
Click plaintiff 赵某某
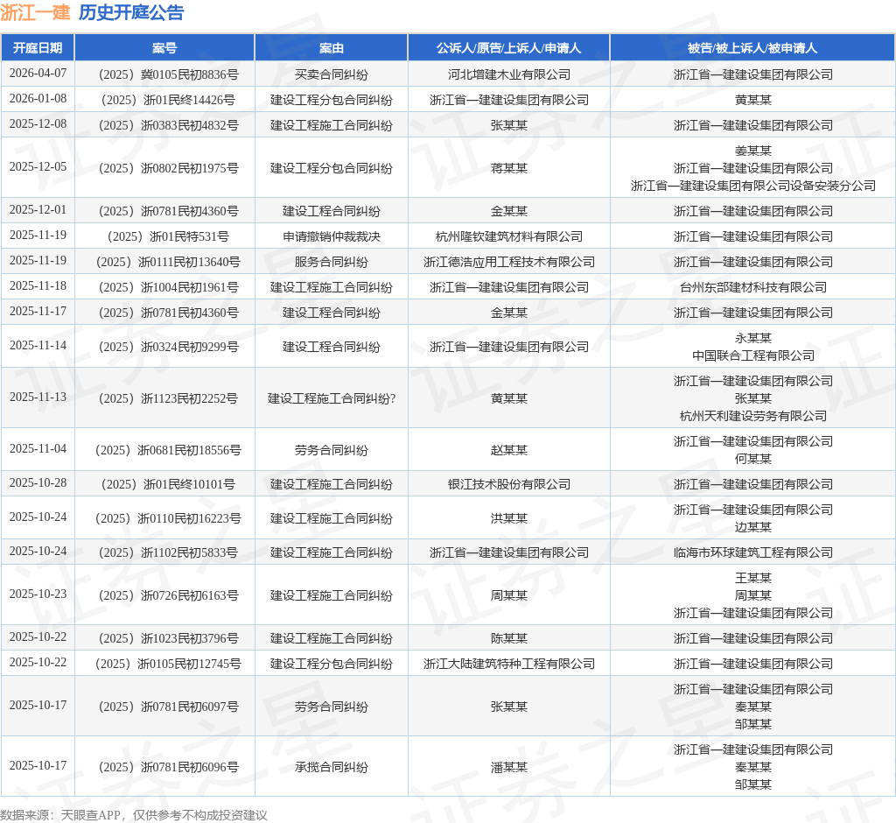coord(509,450)
